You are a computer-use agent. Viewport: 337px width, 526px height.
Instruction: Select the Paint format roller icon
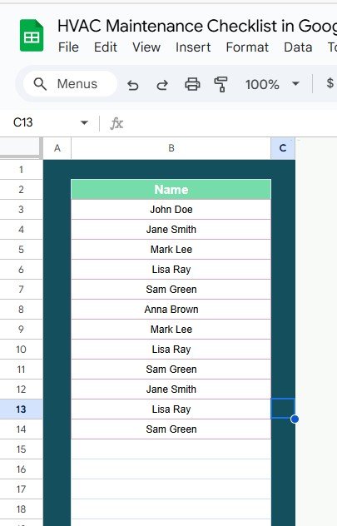(x=221, y=84)
